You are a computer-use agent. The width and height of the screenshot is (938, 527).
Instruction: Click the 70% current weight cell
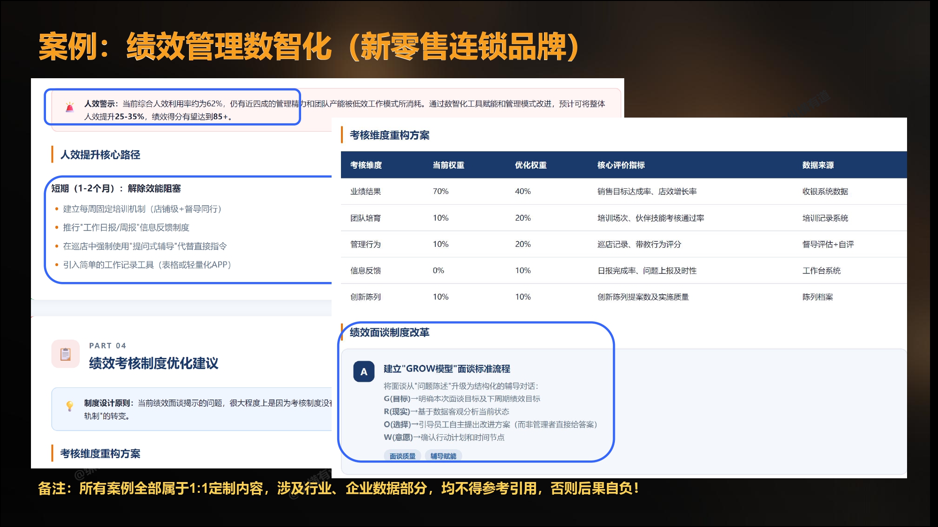[440, 191]
